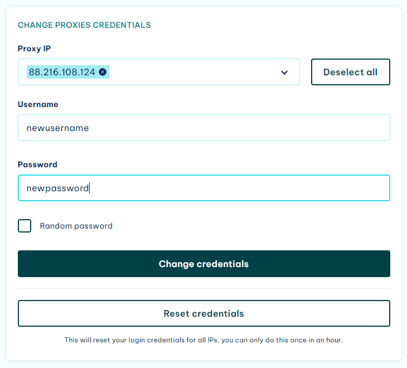
Task: Submit with the Change credentials button
Action: 203,264
